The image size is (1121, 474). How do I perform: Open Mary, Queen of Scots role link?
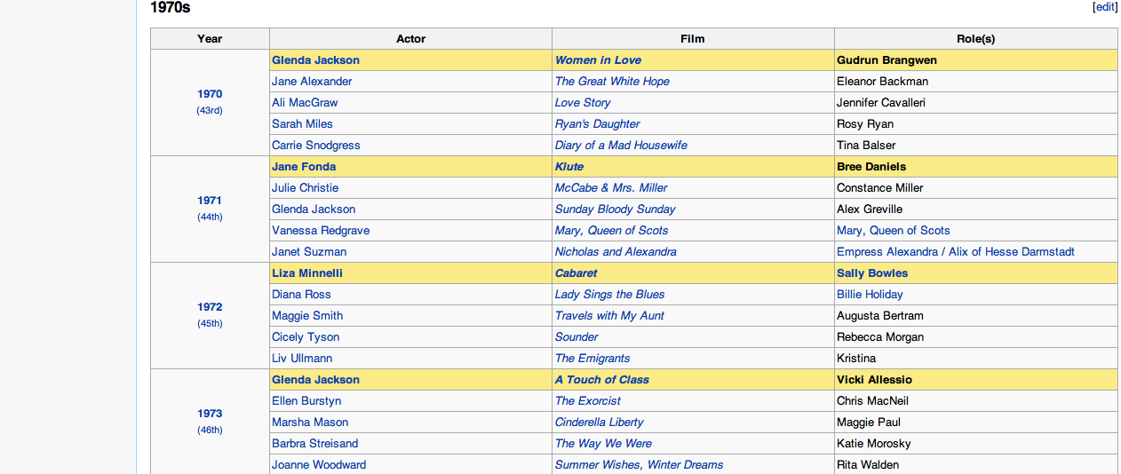[x=894, y=231]
